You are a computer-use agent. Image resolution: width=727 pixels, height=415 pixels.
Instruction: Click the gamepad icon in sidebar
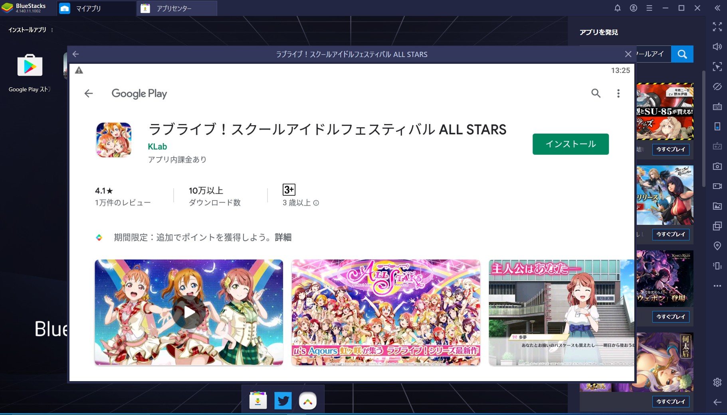pyautogui.click(x=717, y=146)
